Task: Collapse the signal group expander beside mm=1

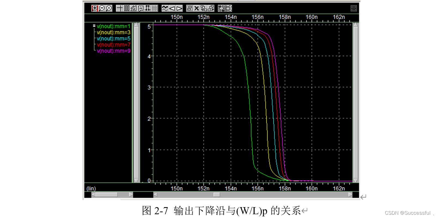Action: pyautogui.click(x=94, y=26)
